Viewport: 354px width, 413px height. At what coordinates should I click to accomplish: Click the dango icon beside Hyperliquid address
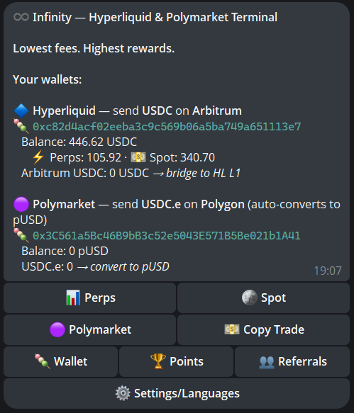[x=21, y=126]
